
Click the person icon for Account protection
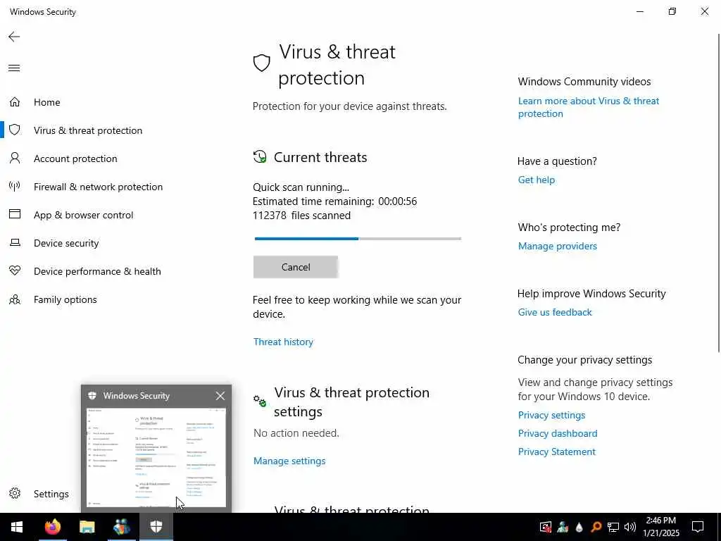coord(15,158)
